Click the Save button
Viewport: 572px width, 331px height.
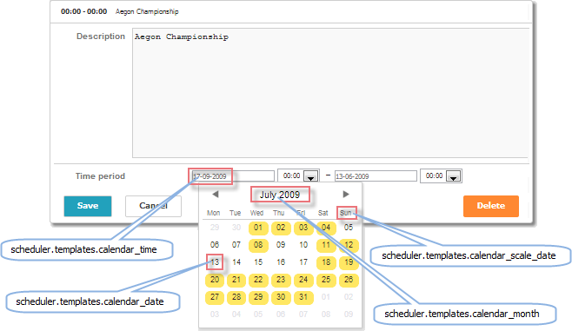click(x=88, y=206)
